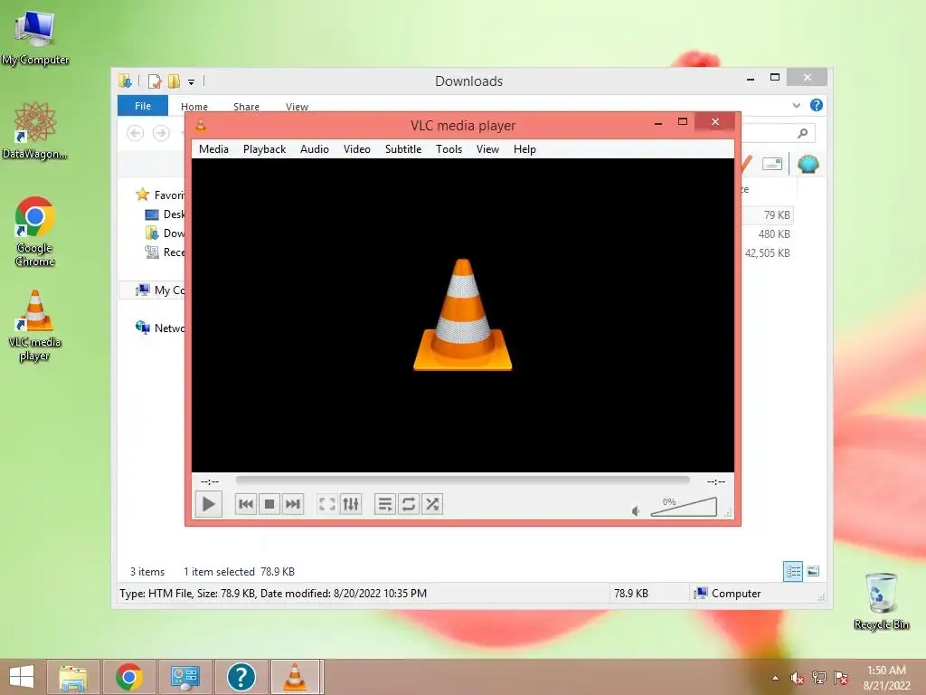Screen dimensions: 926x695
Task: Open the Recycle Bin on desktop
Action: 881,601
